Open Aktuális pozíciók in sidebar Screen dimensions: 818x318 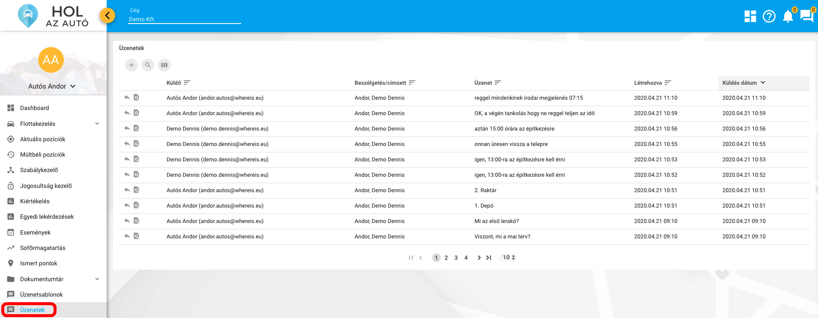click(42, 139)
